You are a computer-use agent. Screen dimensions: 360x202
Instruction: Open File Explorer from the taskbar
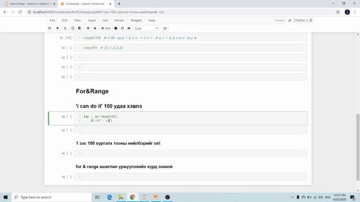click(121, 197)
